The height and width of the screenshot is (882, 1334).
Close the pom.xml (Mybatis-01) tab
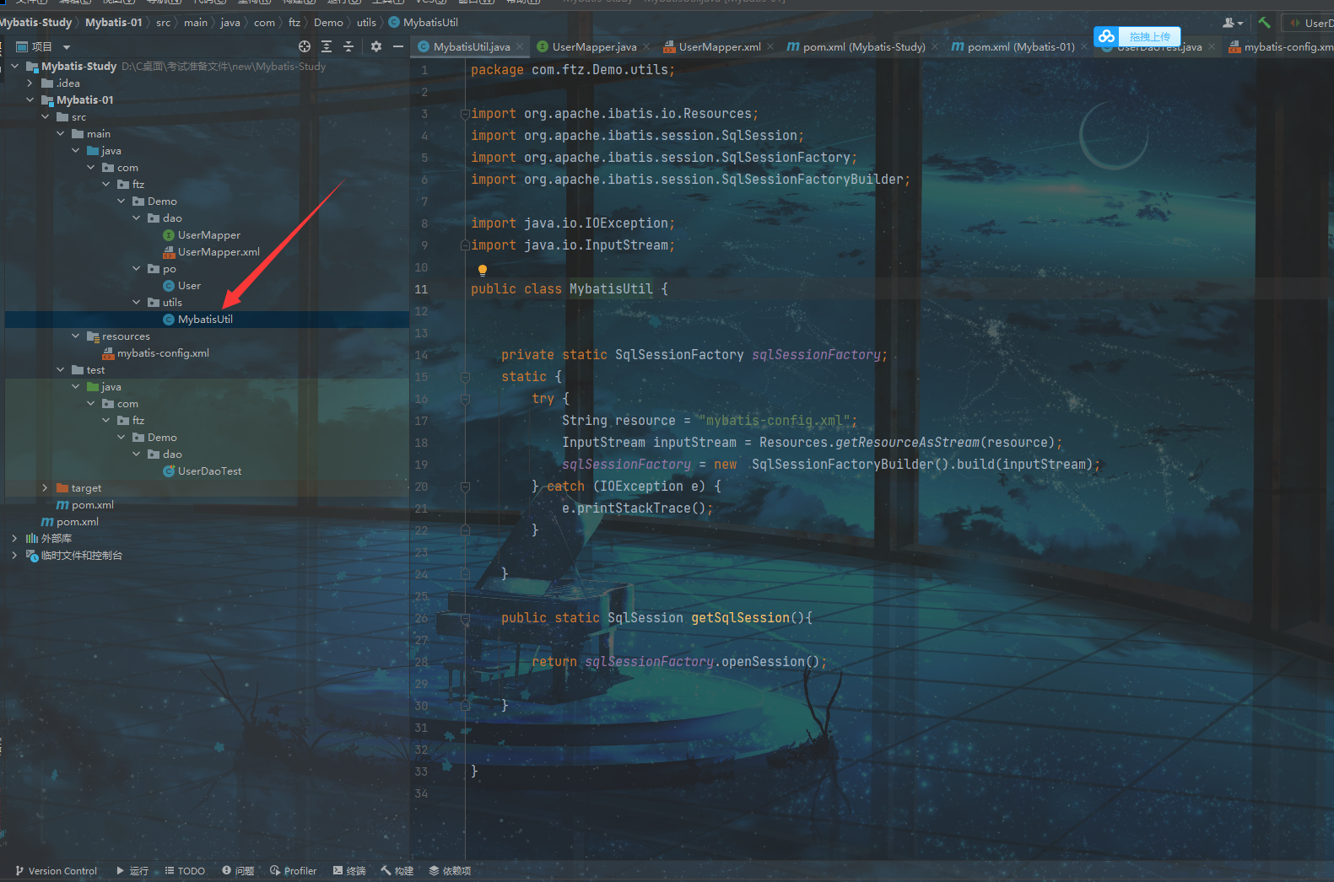point(1084,47)
